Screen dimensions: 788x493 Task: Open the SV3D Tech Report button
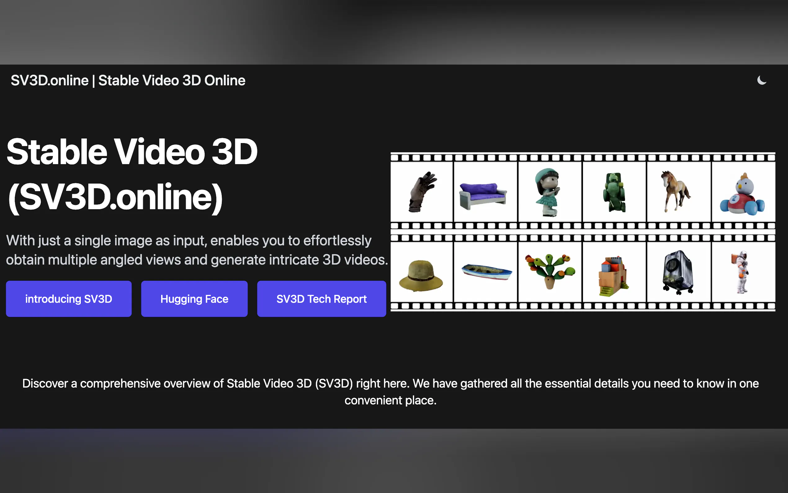(321, 299)
